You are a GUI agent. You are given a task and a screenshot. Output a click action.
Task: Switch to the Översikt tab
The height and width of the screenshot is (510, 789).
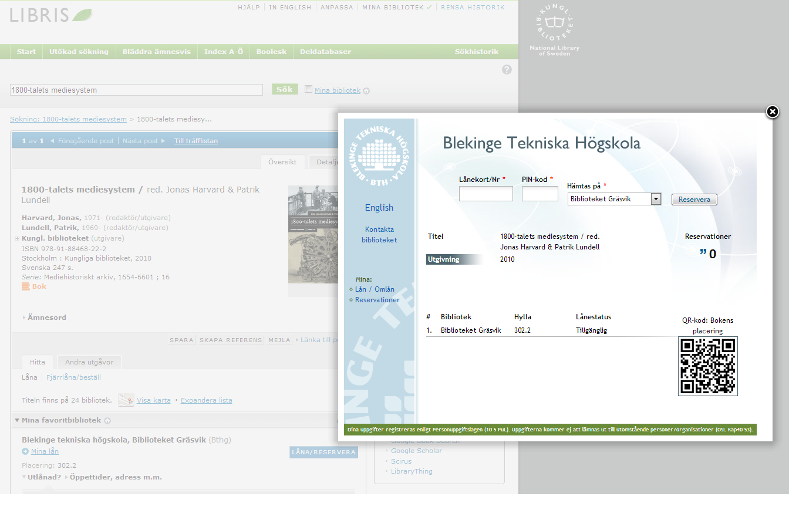(x=282, y=162)
